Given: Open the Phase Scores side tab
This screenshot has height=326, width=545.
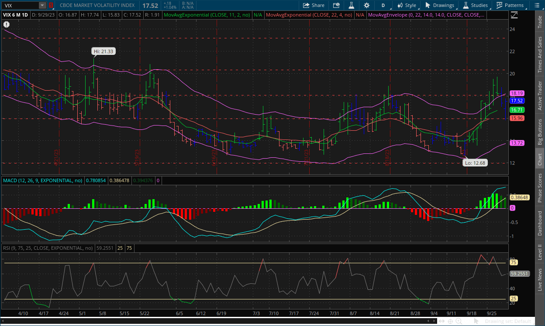Looking at the screenshot, I should click(540, 188).
